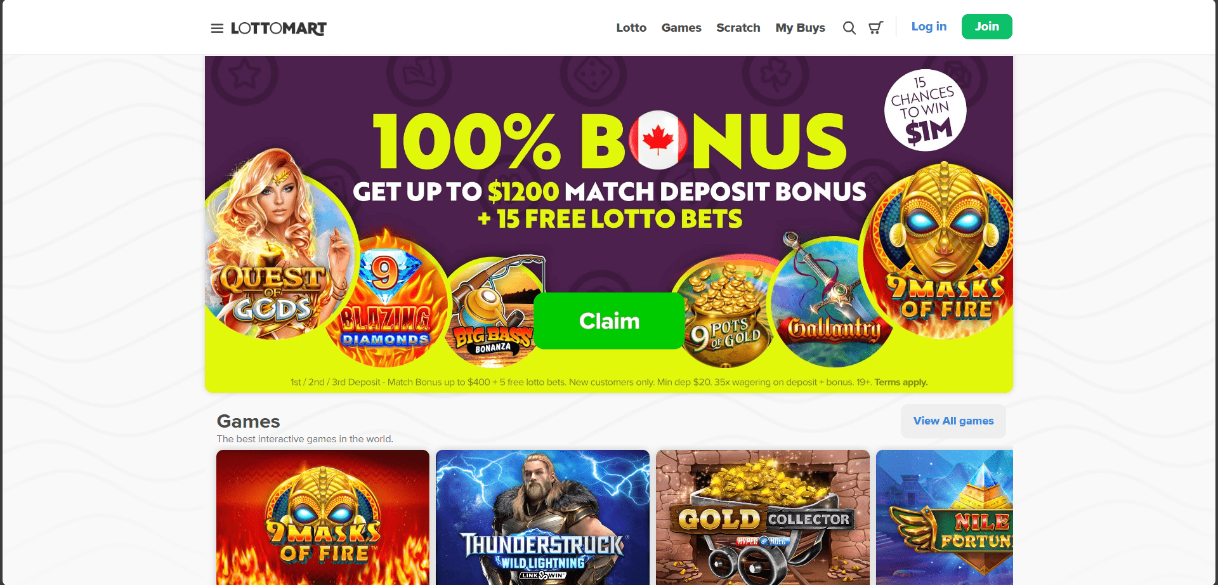The height and width of the screenshot is (585, 1218).
Task: Open the shopping cart icon
Action: [x=875, y=28]
